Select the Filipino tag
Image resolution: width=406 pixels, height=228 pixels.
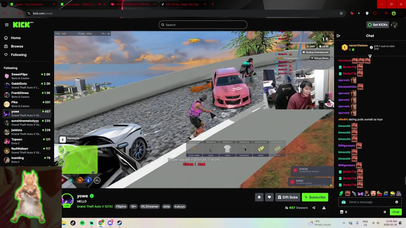coord(121,206)
